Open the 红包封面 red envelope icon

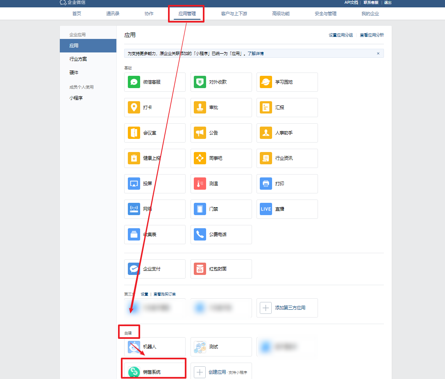point(200,269)
